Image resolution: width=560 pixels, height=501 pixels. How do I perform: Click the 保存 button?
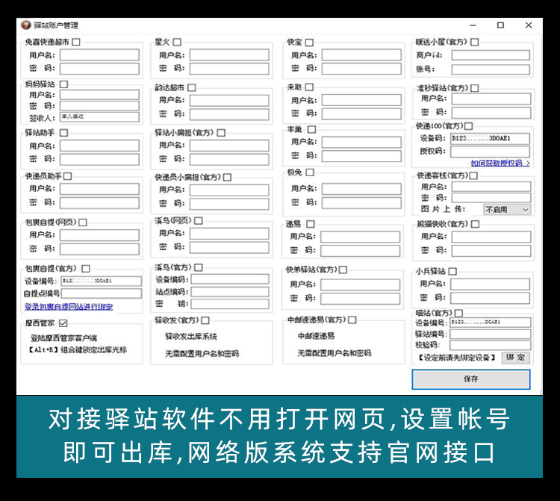pos(470,379)
